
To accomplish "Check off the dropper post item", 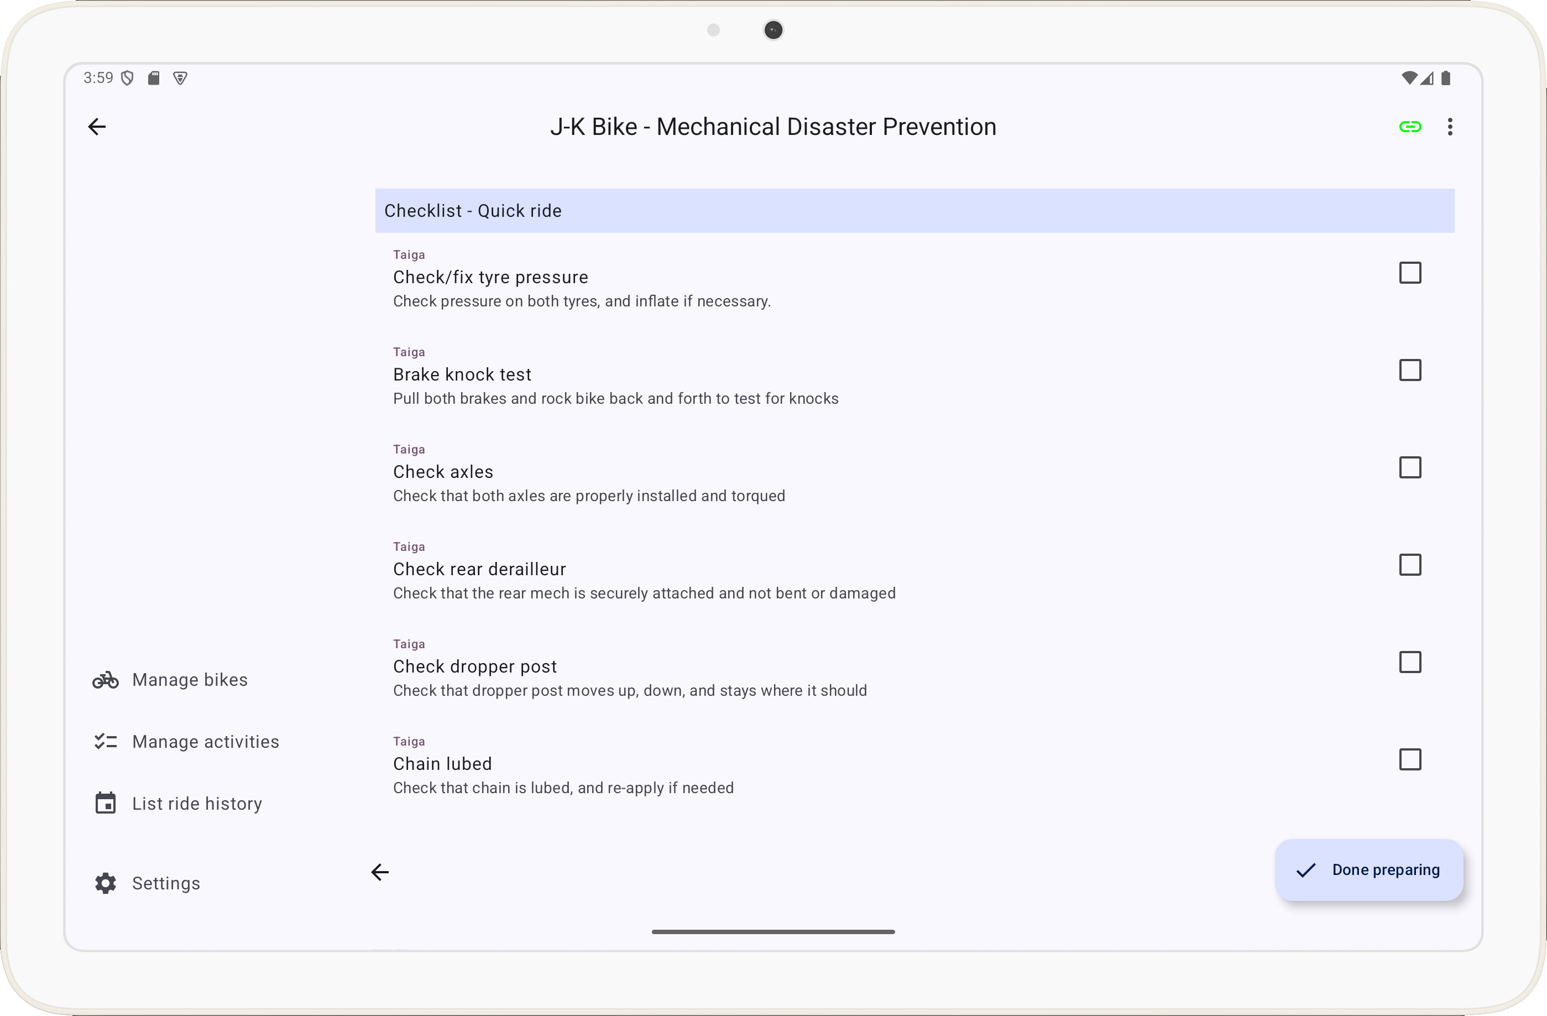I will (1410, 663).
